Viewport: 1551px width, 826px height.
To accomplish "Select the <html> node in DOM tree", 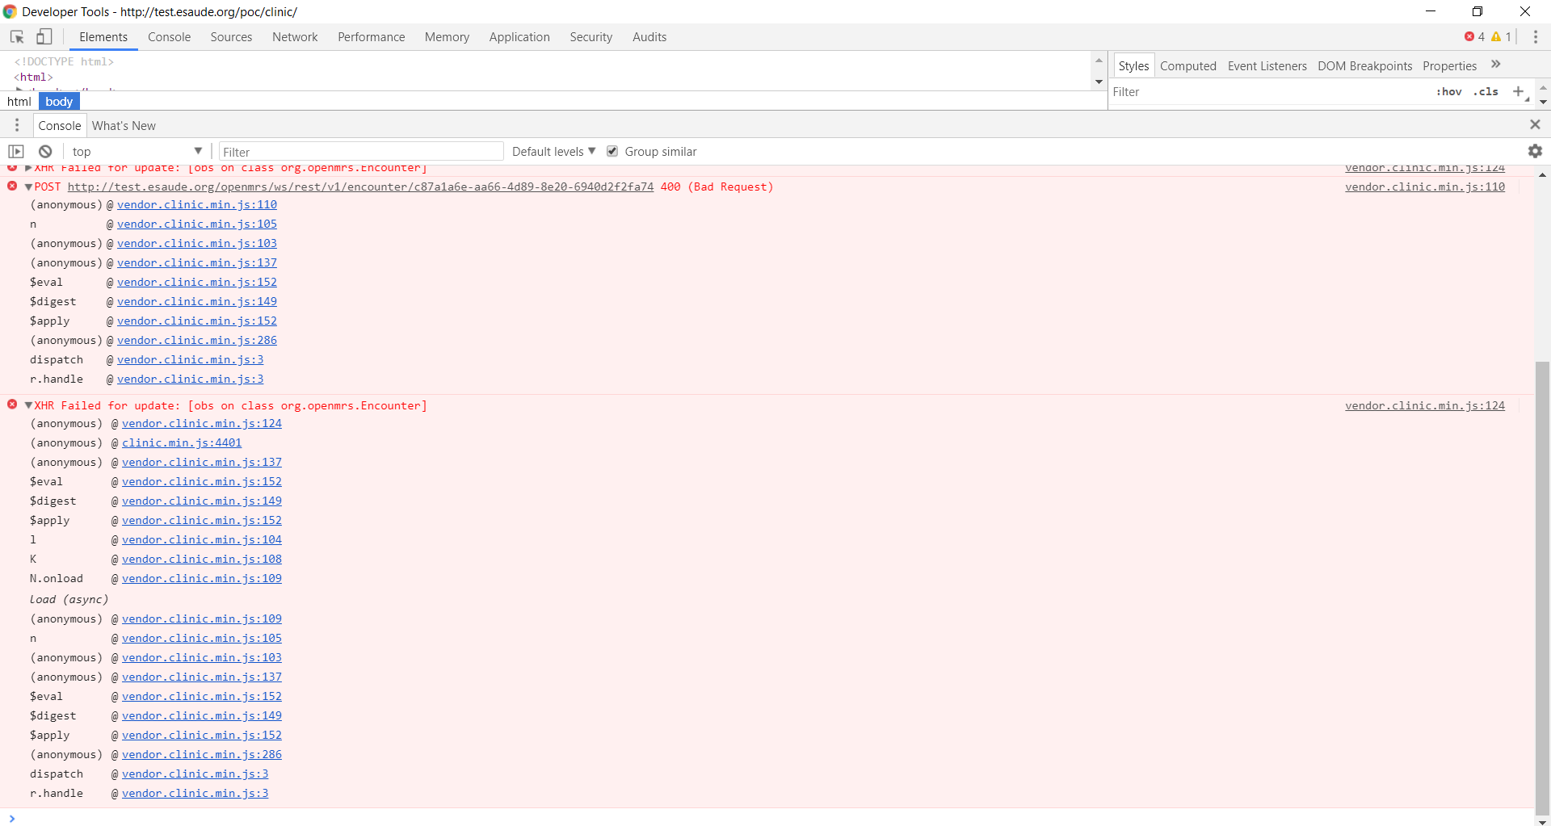I will click(33, 78).
